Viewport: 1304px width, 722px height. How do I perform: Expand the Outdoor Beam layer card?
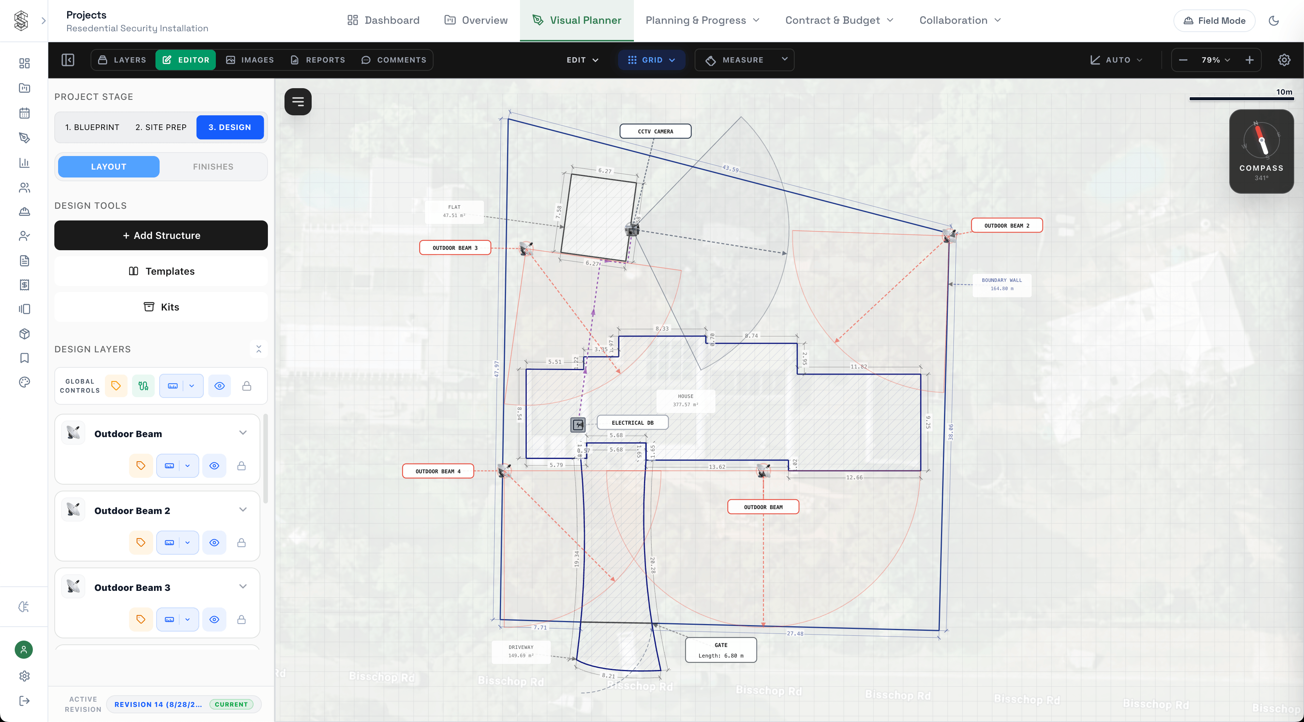pyautogui.click(x=243, y=433)
